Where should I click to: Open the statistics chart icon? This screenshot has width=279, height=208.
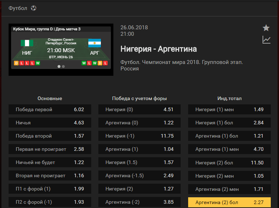pos(266,40)
